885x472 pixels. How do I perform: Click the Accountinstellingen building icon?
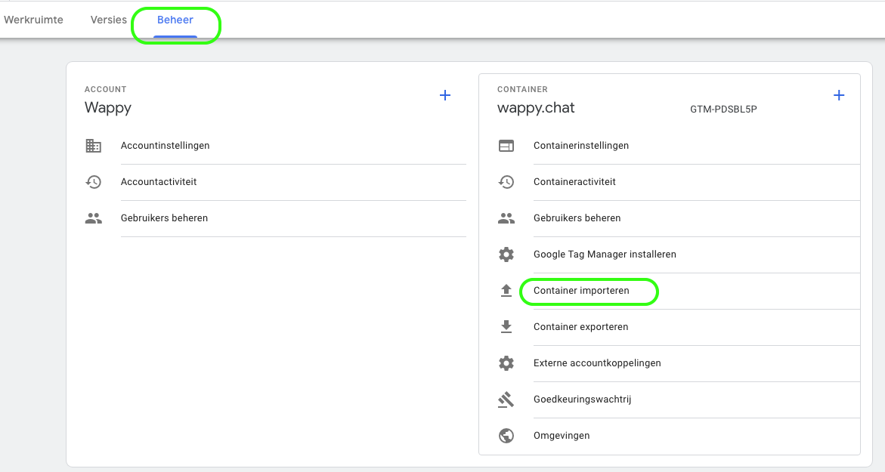click(94, 146)
